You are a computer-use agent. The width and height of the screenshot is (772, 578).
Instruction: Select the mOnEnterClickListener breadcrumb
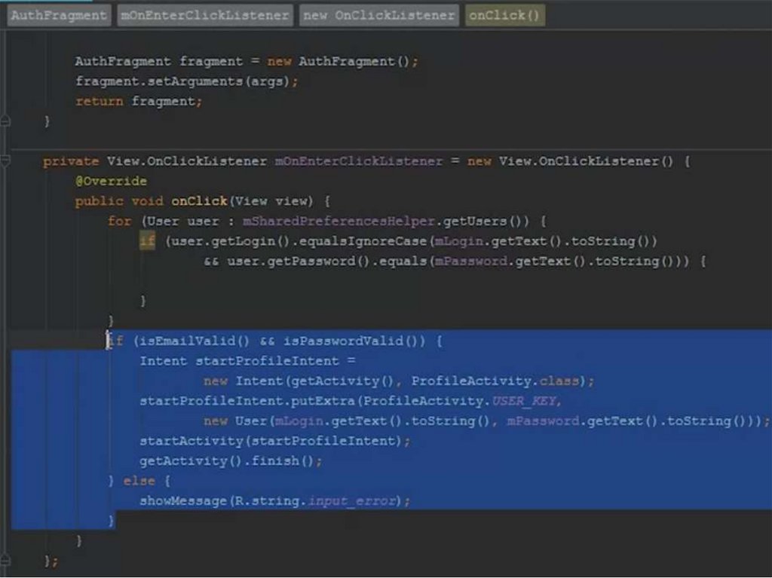(x=205, y=16)
